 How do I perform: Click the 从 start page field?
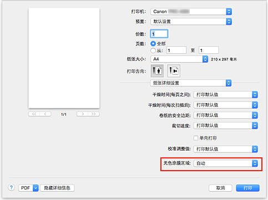(176, 50)
